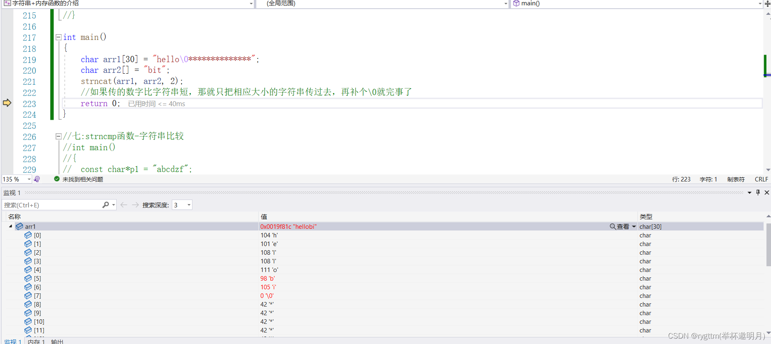The image size is (771, 344).
Task: Click the return 0; line of code
Action: click(100, 103)
